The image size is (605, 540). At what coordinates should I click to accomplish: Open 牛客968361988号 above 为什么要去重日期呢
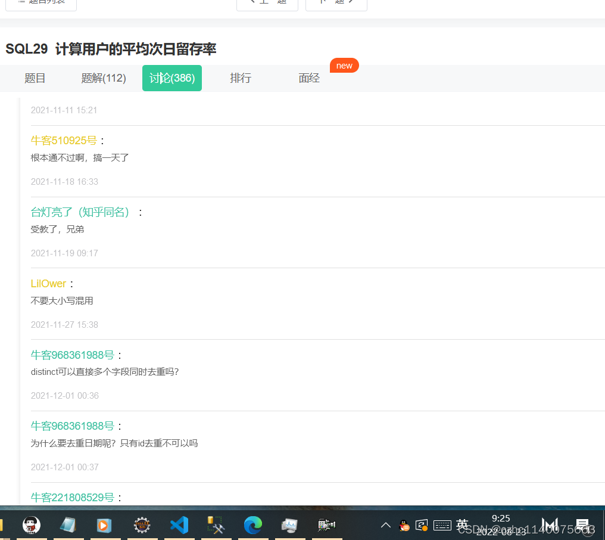(73, 426)
